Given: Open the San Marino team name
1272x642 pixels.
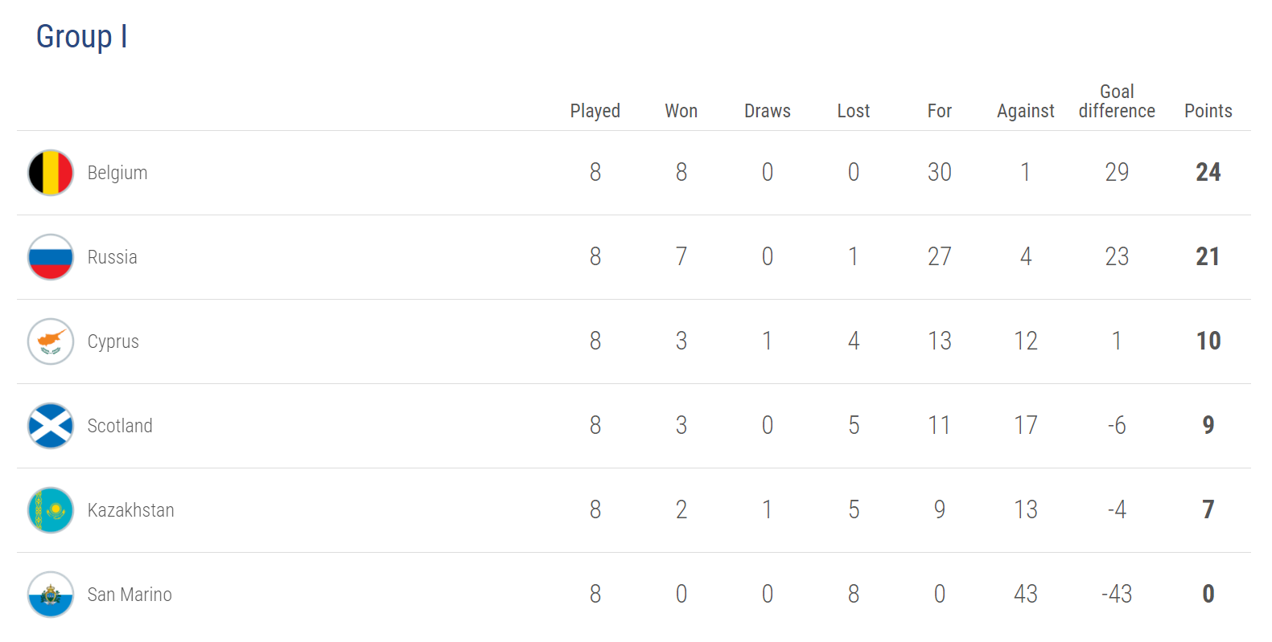Looking at the screenshot, I should click(x=130, y=595).
